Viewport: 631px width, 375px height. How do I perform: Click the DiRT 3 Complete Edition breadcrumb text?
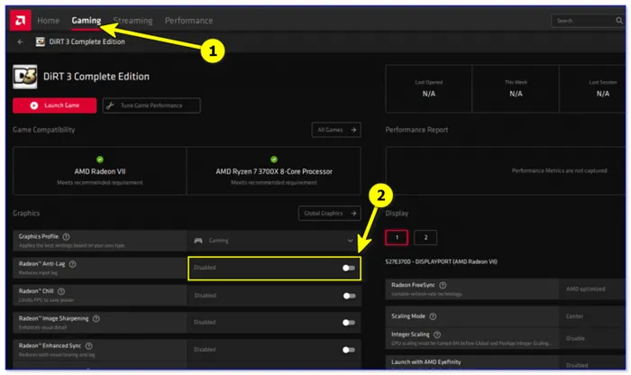(87, 41)
